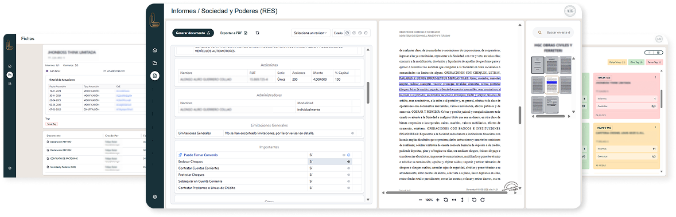The width and height of the screenshot is (676, 217).
Task: Click form panel scroll up arrow
Action: pos(368,49)
